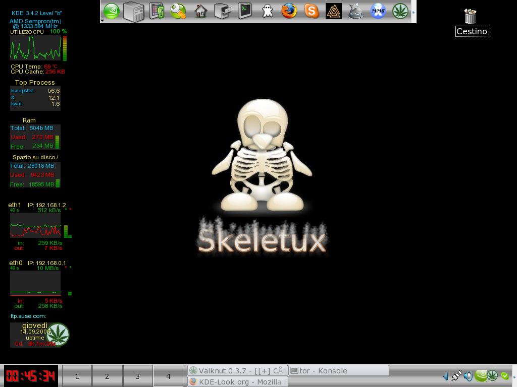Screen dimensions: 517x387
Task: Launch the white ghost application icon
Action: [x=268, y=11]
